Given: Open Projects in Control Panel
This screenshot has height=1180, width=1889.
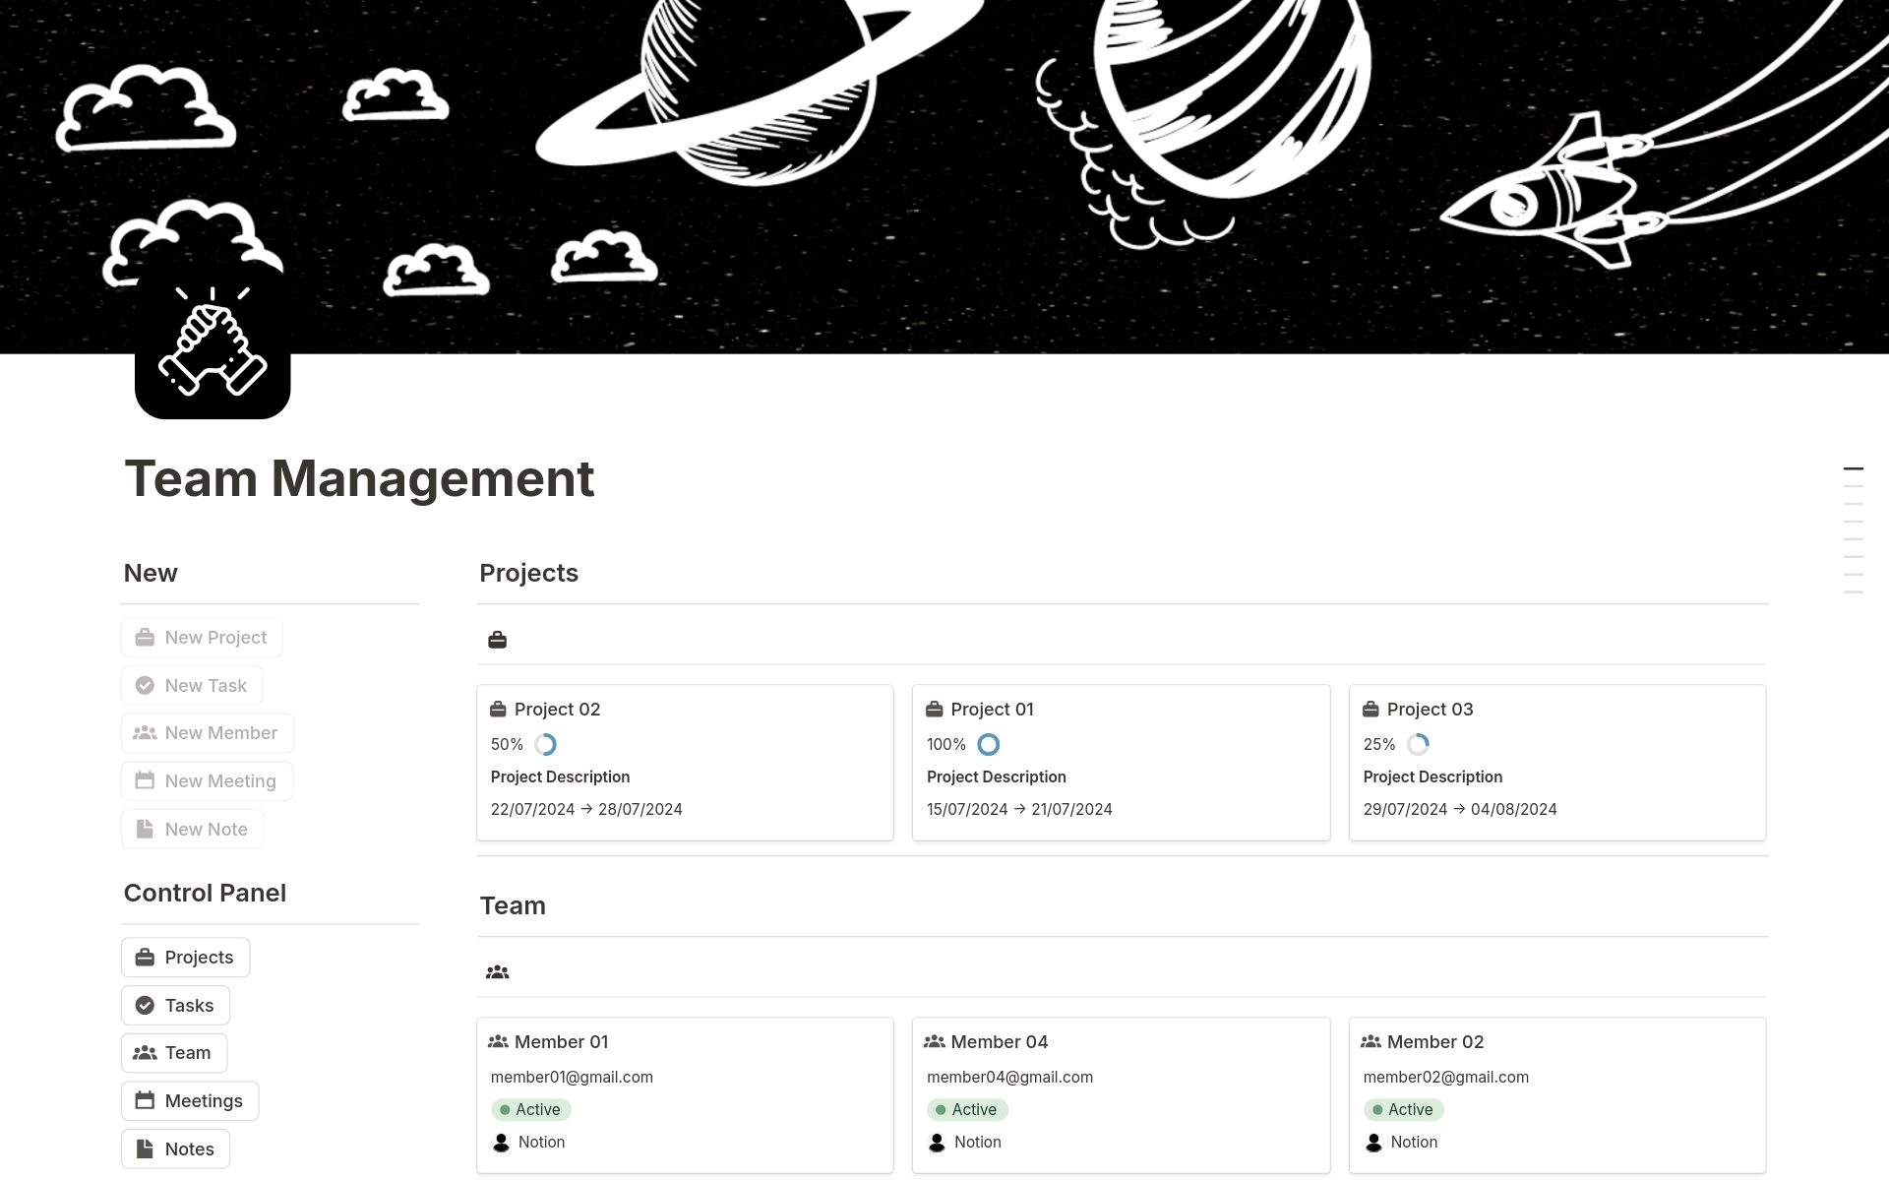Looking at the screenshot, I should [185, 958].
